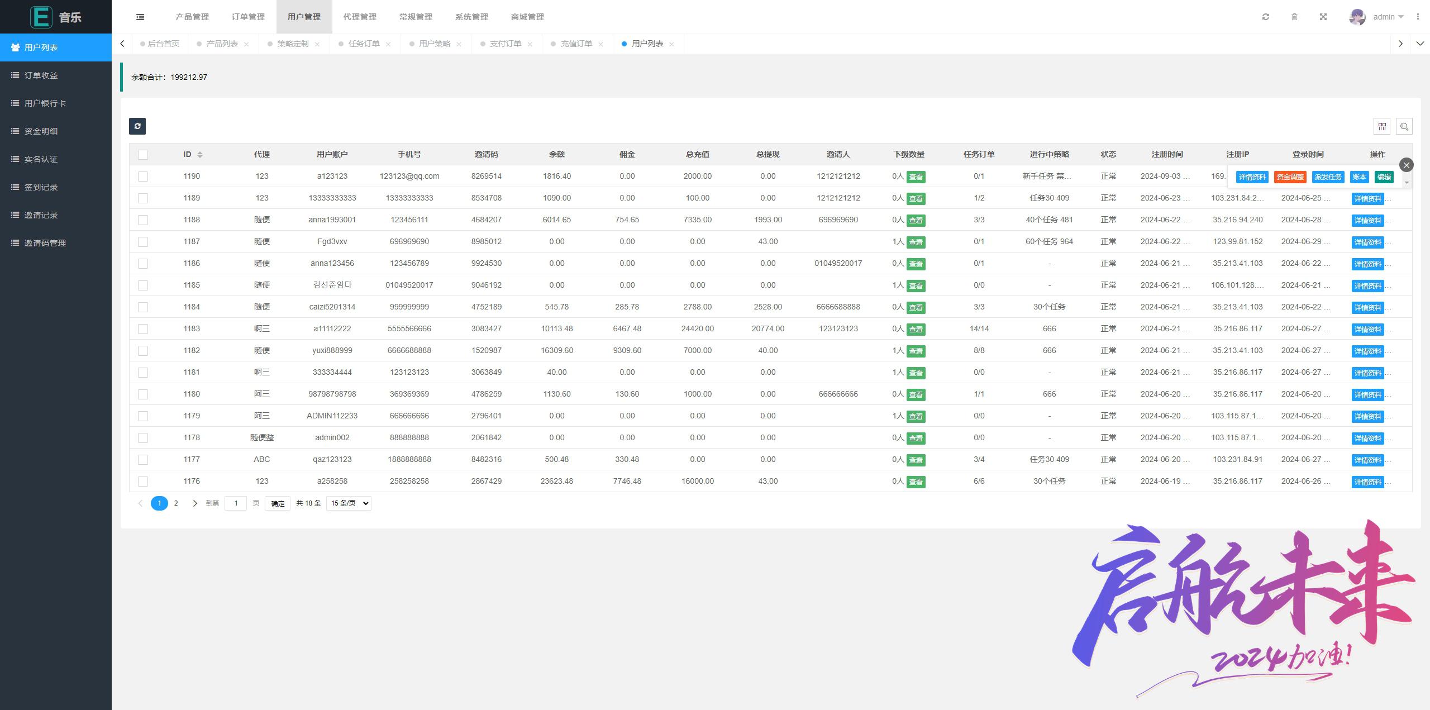Check the row for ID 1189
1430x710 pixels.
tap(143, 198)
